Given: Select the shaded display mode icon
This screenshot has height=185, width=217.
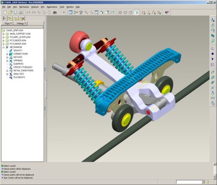Looking at the screenshot, I should (x=136, y=13).
